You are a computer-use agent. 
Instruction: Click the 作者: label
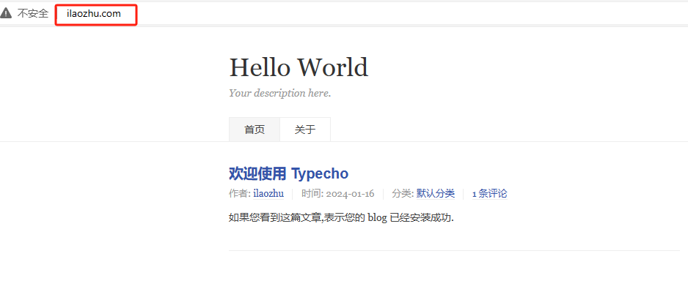(x=240, y=193)
